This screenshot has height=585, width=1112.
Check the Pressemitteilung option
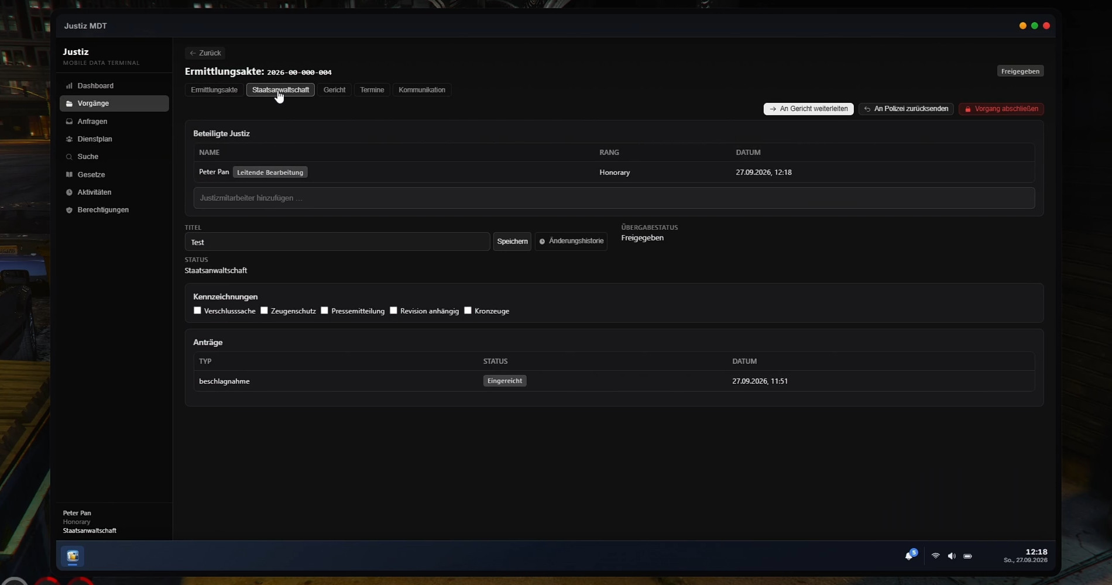(x=324, y=311)
